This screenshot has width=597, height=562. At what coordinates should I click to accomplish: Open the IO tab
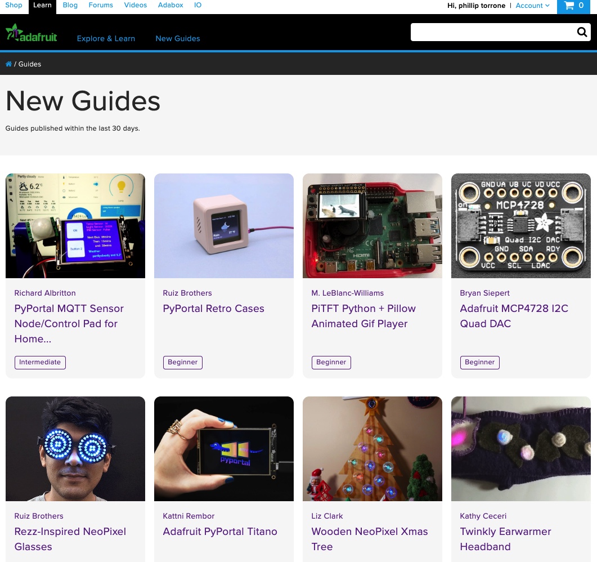[x=197, y=5]
